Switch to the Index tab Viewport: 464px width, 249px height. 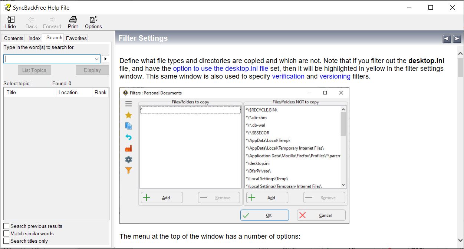click(x=34, y=38)
